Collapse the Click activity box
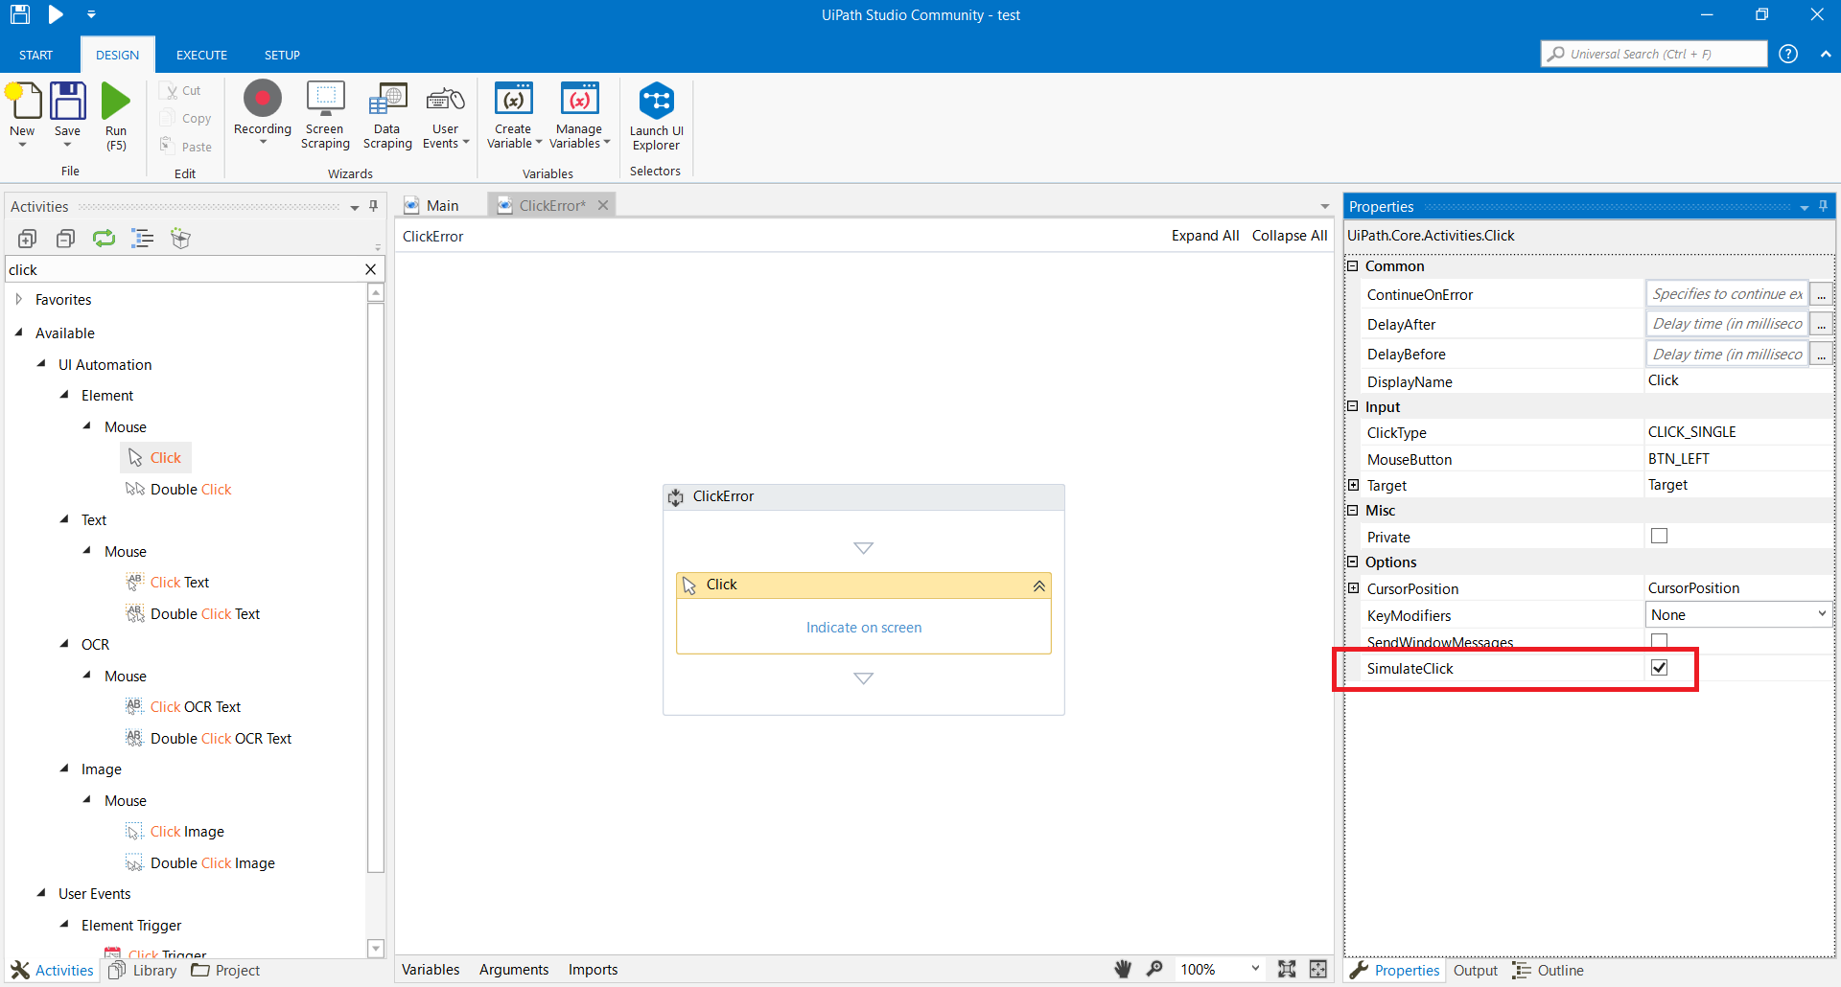The image size is (1841, 987). 1038,585
